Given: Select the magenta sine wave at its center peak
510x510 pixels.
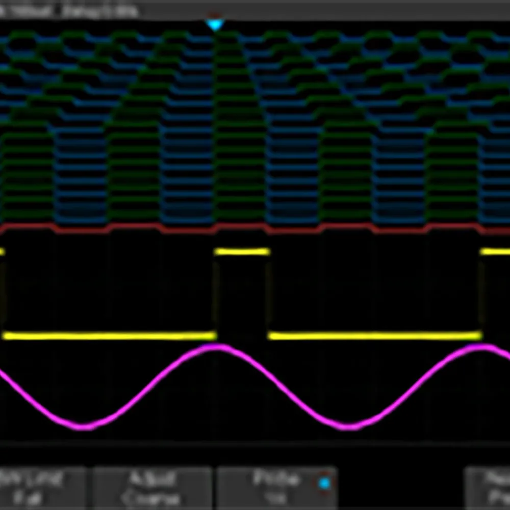Looking at the screenshot, I should click(217, 348).
